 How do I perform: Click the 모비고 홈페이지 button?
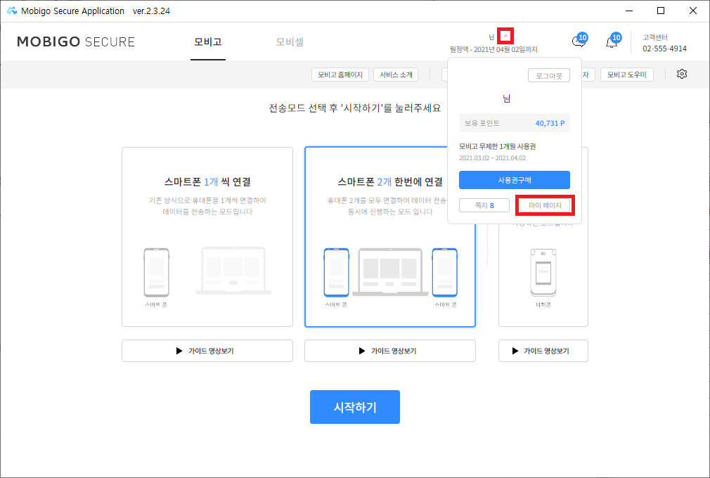tap(340, 75)
